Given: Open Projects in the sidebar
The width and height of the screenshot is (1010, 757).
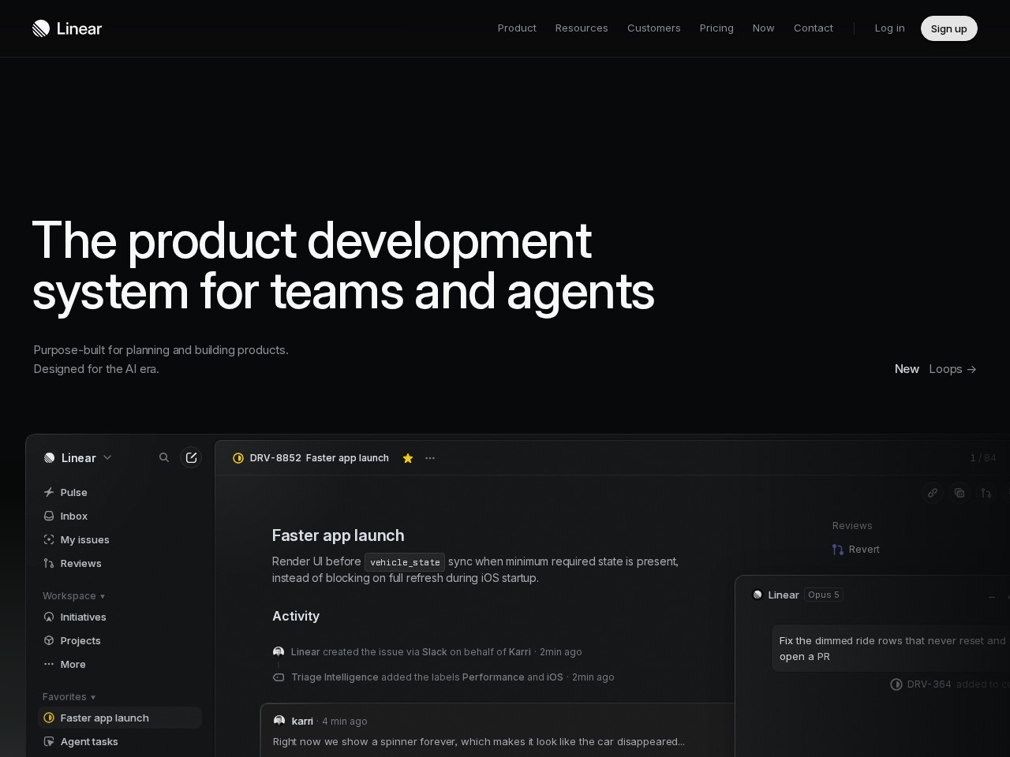Looking at the screenshot, I should (x=120, y=640).
